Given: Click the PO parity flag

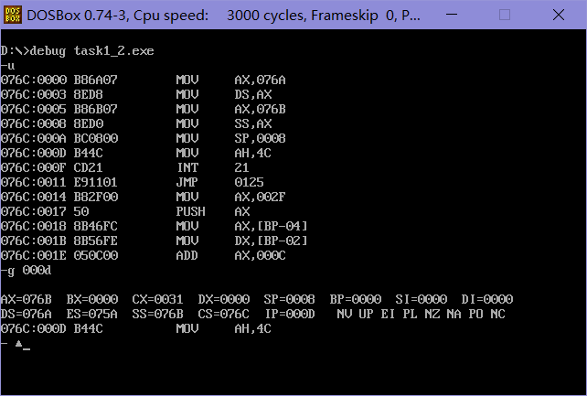Looking at the screenshot, I should 475,314.
